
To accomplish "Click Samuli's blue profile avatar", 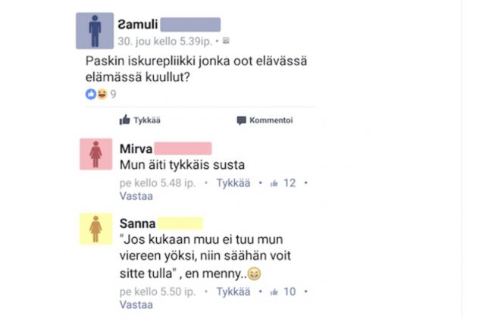I will [x=95, y=30].
